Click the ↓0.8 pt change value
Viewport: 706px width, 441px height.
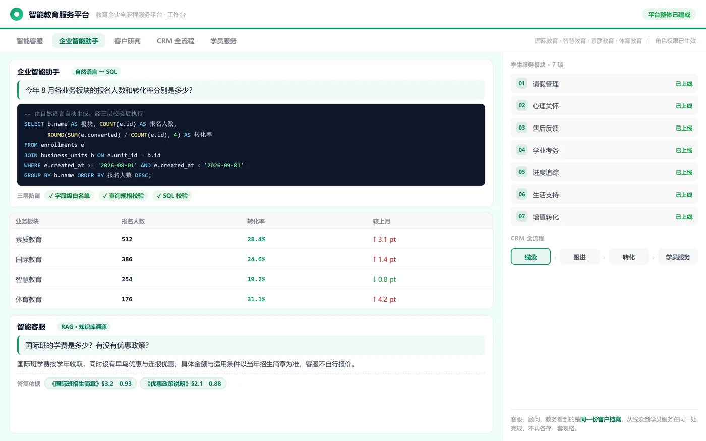coord(384,279)
